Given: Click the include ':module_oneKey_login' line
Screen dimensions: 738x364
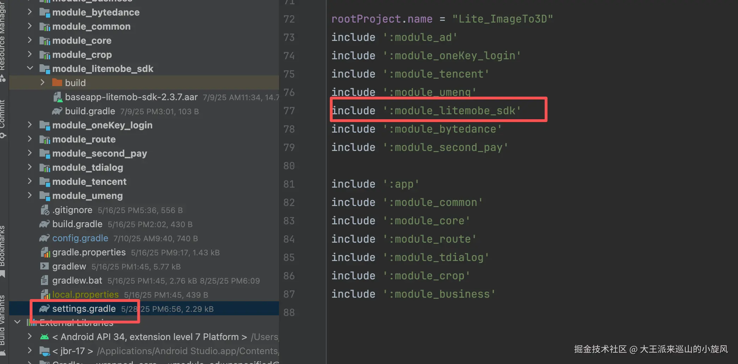Looking at the screenshot, I should (x=426, y=56).
